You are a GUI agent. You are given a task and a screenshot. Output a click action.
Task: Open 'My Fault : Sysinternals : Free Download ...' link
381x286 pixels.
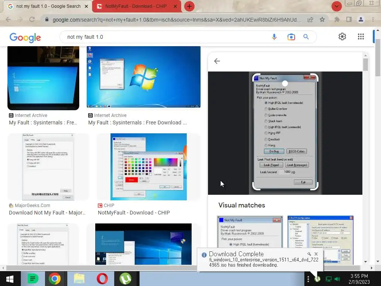click(x=138, y=123)
